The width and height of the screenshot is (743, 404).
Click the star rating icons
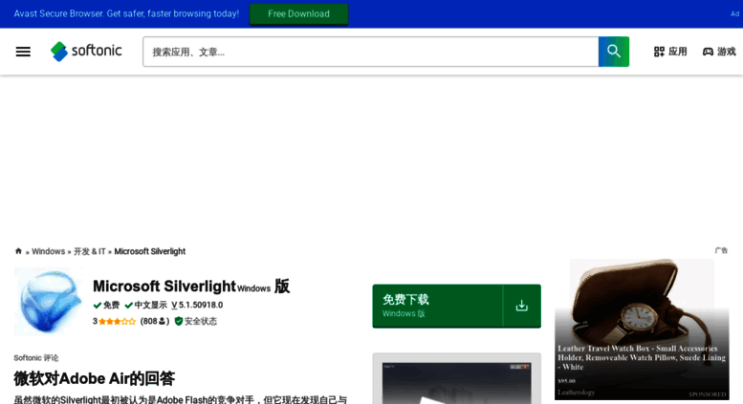117,321
